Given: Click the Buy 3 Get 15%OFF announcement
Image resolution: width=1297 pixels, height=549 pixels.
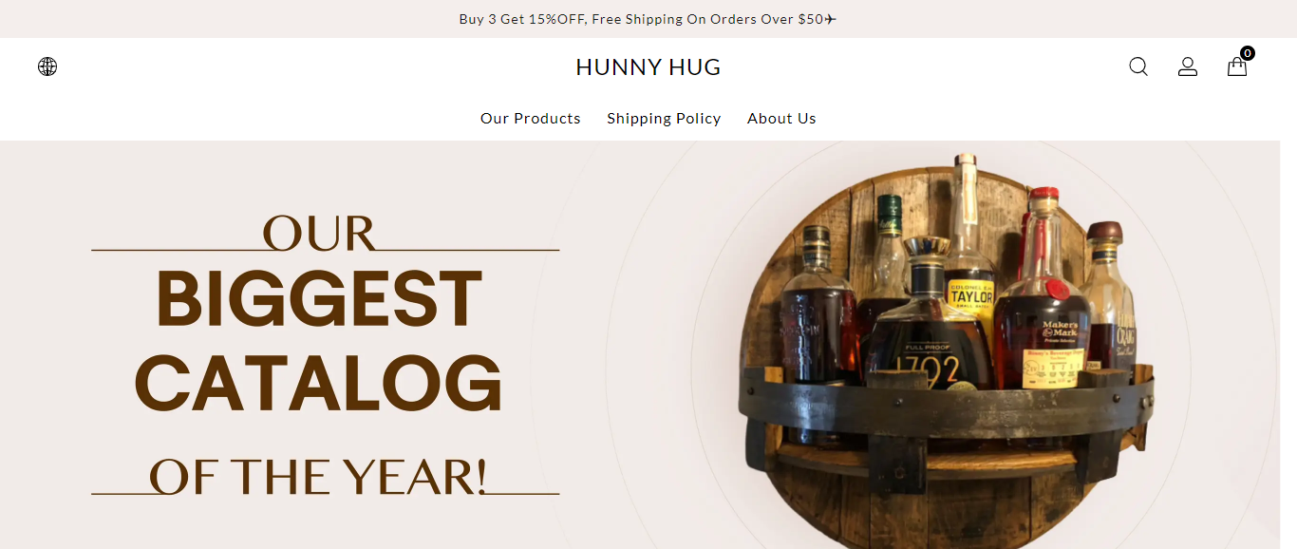Looking at the screenshot, I should coord(641,19).
